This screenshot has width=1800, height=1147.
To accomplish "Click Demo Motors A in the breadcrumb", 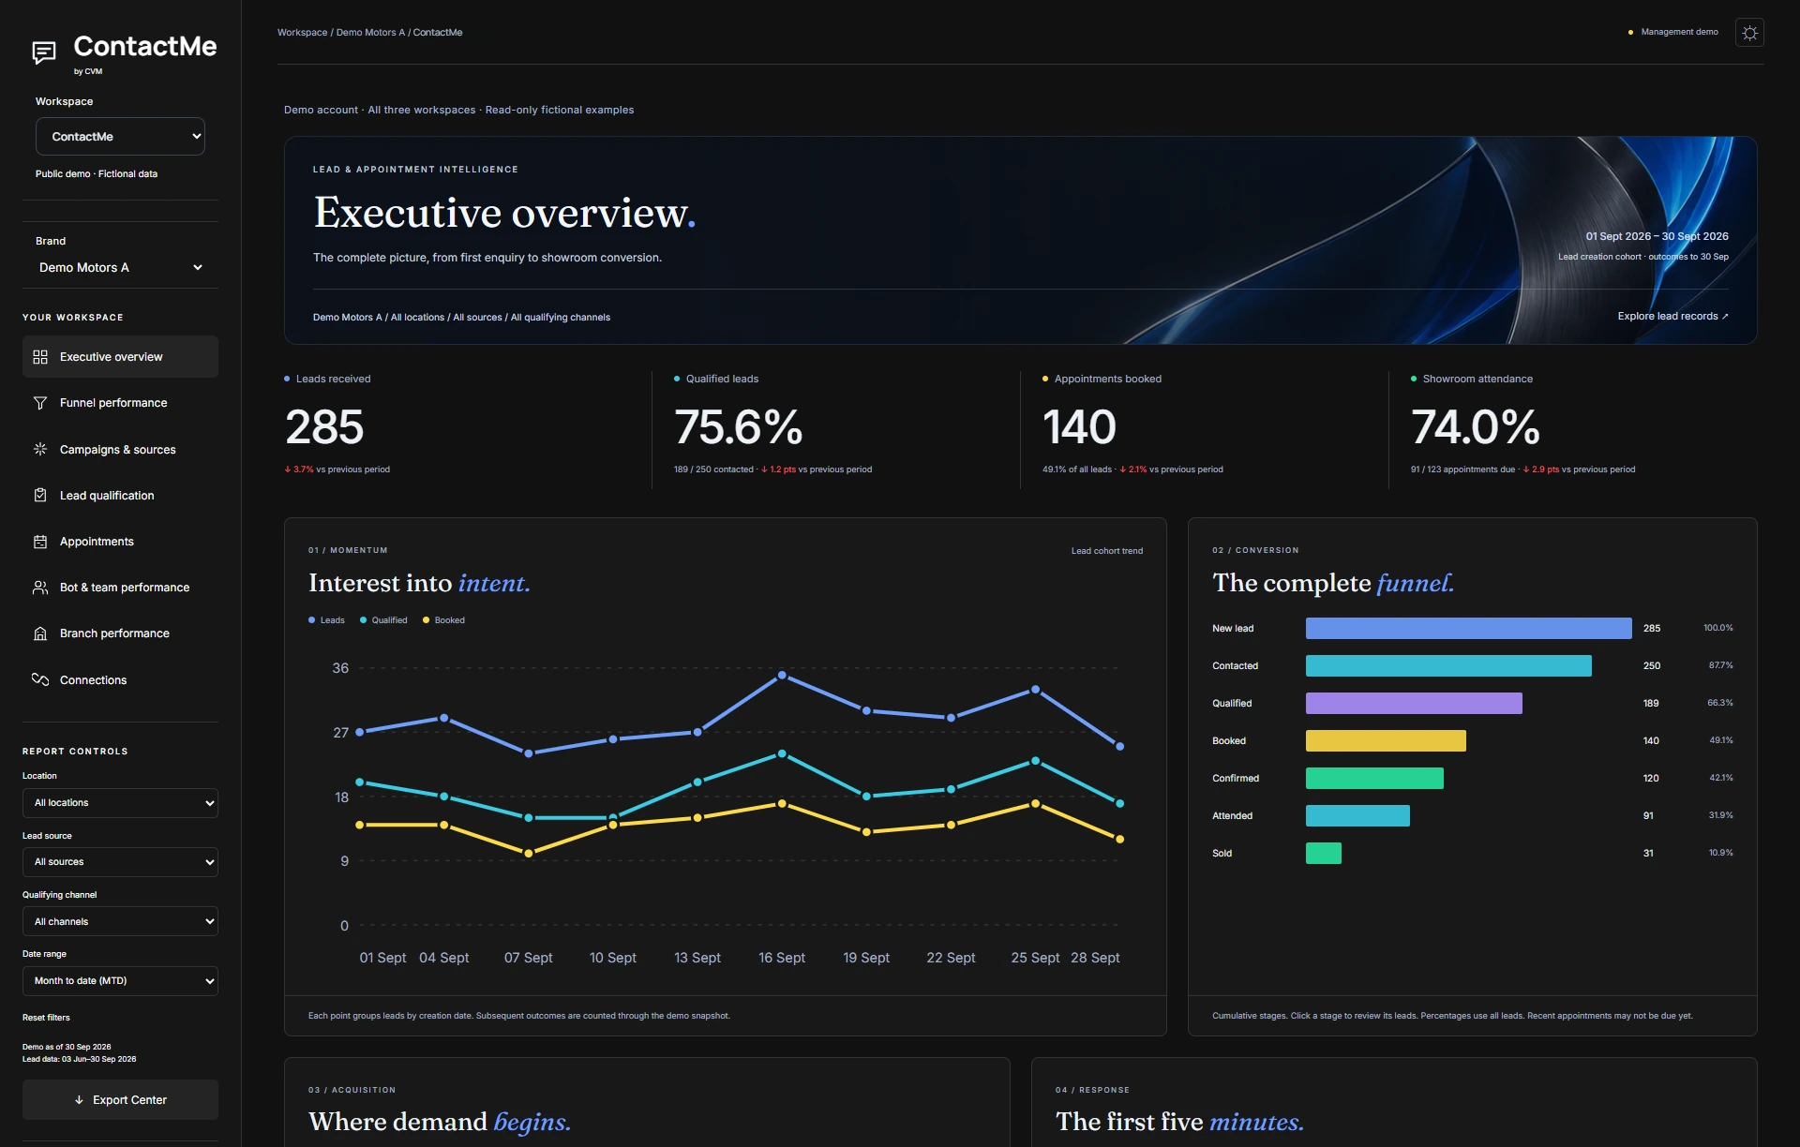I will [x=370, y=33].
